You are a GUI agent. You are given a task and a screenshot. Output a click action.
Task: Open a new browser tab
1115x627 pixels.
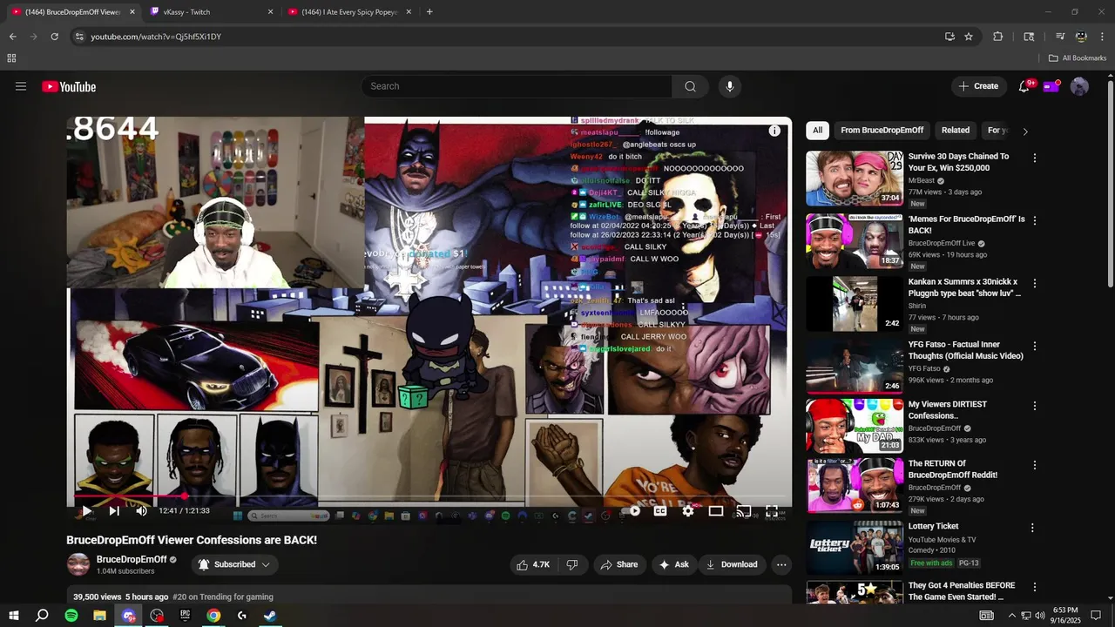tap(429, 12)
